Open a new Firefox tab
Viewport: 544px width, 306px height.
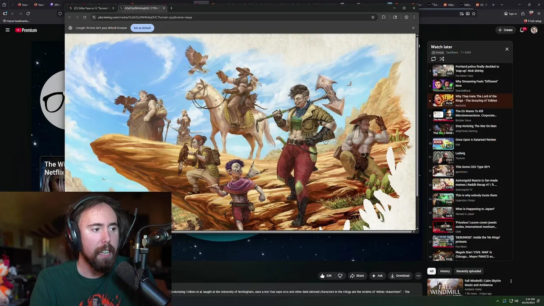[x=493, y=5]
